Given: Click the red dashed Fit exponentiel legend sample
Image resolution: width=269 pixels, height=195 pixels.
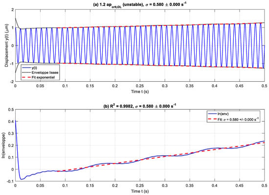Looking at the screenshot, I should 26,77.
